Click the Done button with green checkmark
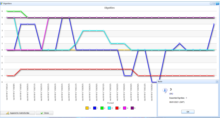This screenshot has height=118, width=220. coord(44,113)
